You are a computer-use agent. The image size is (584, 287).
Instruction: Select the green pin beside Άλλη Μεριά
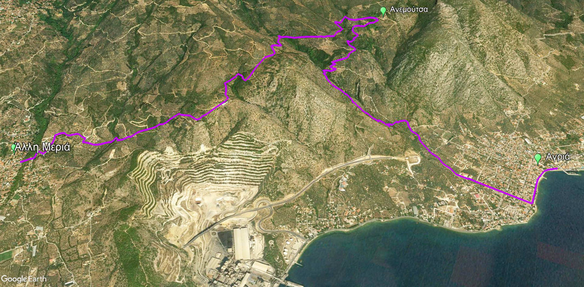point(14,148)
